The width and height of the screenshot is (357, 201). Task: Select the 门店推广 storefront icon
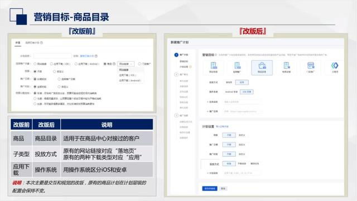(x=311, y=67)
